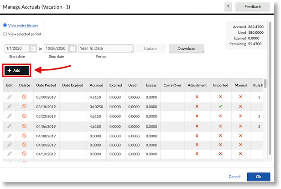Delete the 03/23/2019 accrual row
The image size is (281, 189).
coord(24,116)
